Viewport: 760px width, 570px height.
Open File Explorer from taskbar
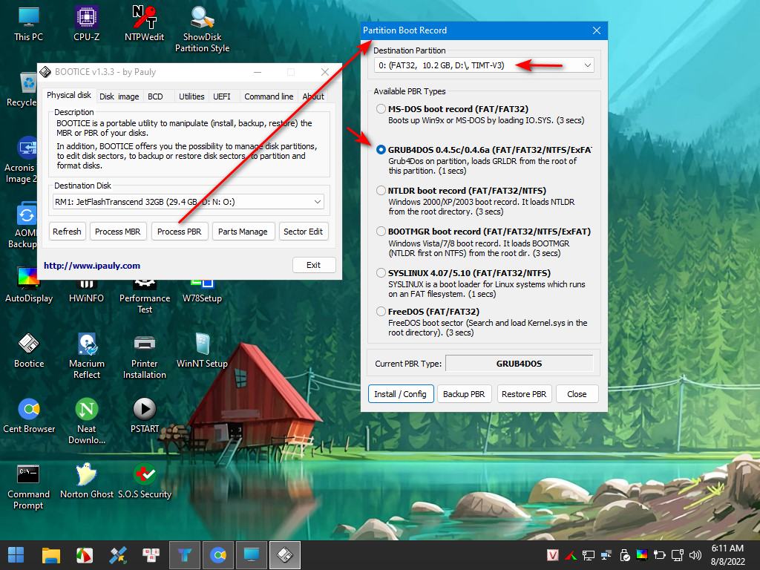point(51,555)
